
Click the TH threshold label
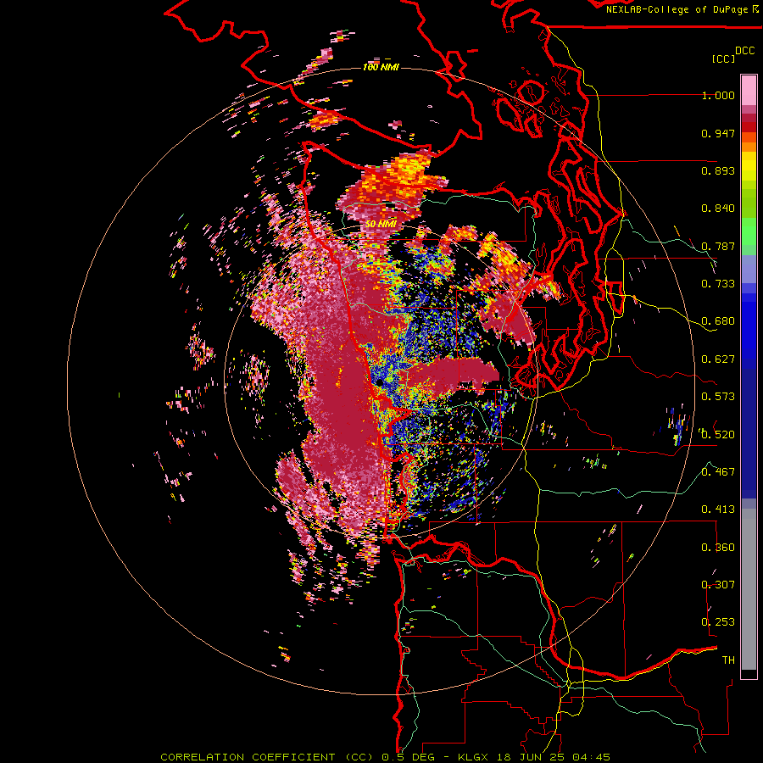click(x=728, y=660)
